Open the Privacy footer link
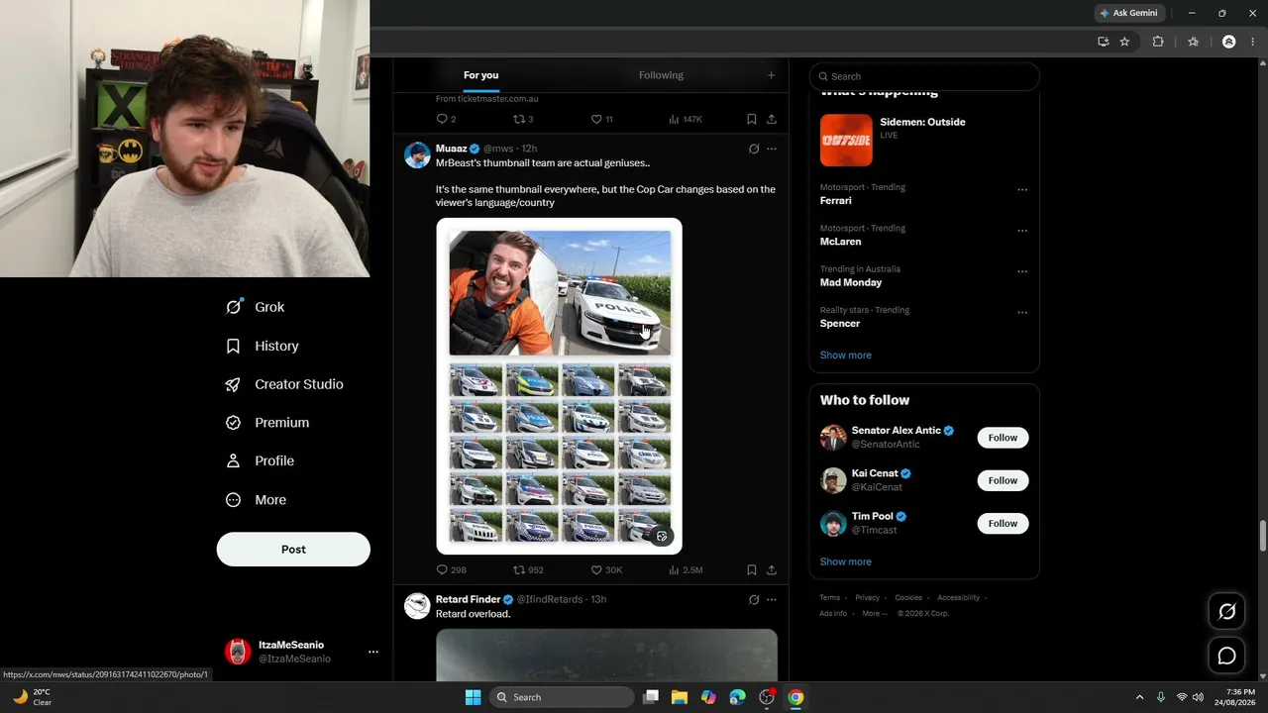The width and height of the screenshot is (1268, 713). [867, 597]
